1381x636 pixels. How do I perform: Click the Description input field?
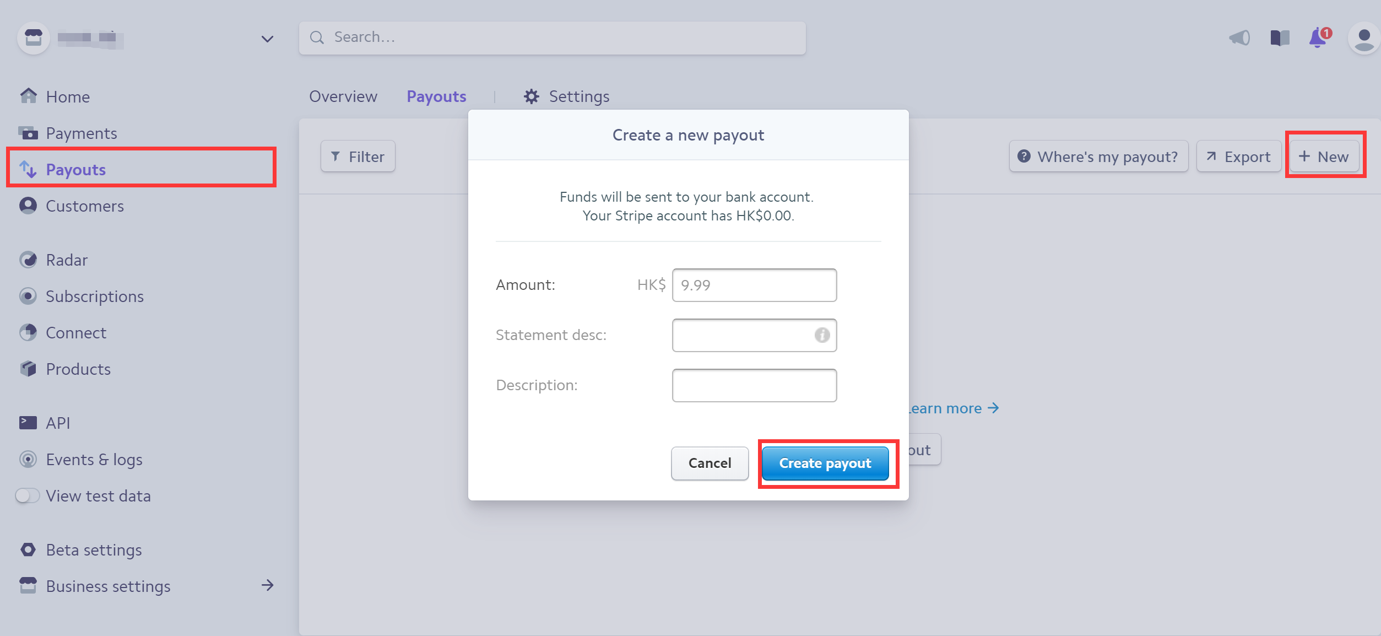(x=754, y=385)
